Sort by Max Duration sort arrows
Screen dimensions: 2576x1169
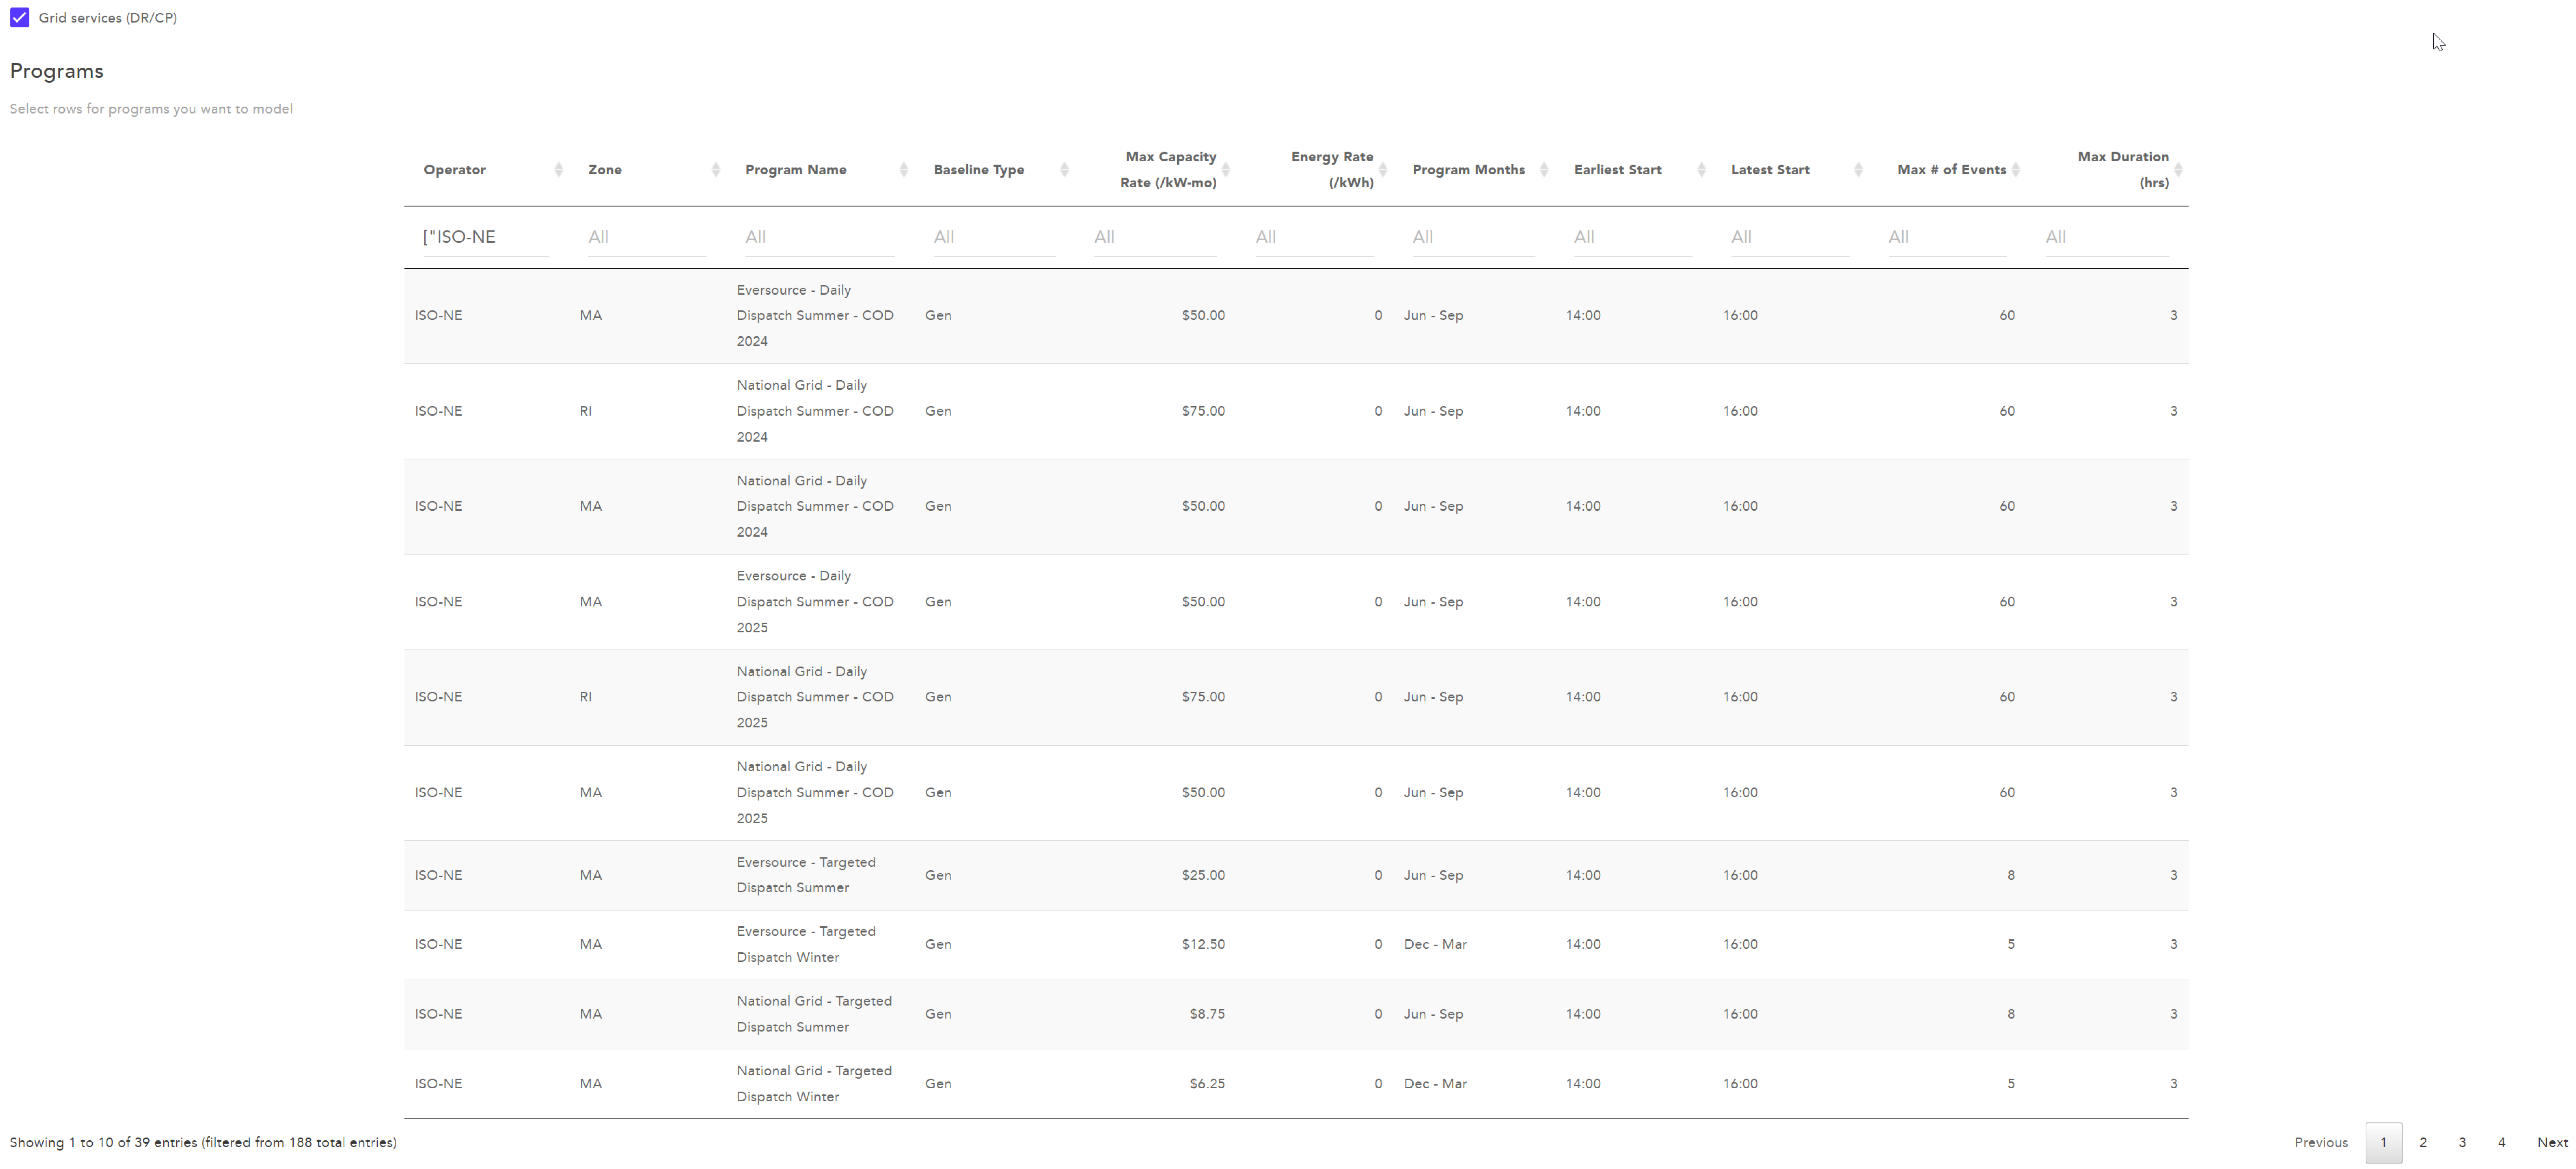coord(2178,170)
